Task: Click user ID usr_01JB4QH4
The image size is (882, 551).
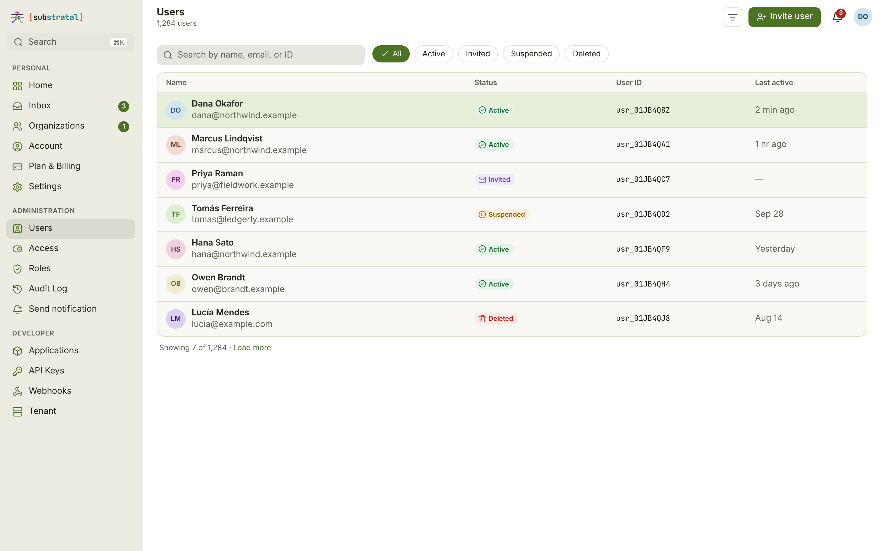Action: click(x=643, y=284)
